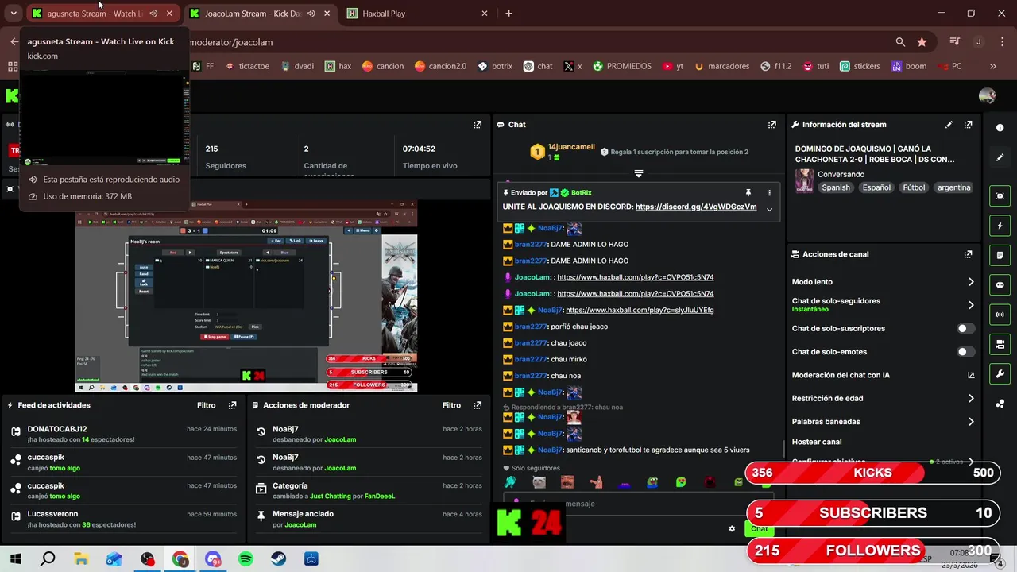Collapse the gift leaderboard with the arrow handle

(x=638, y=173)
